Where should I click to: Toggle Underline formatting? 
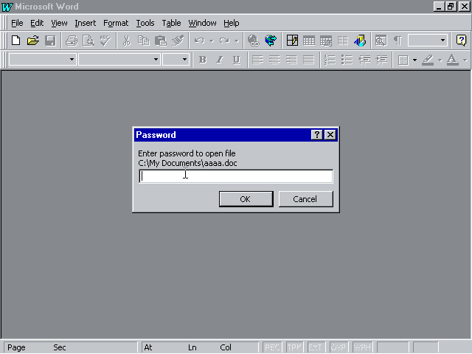(x=237, y=60)
